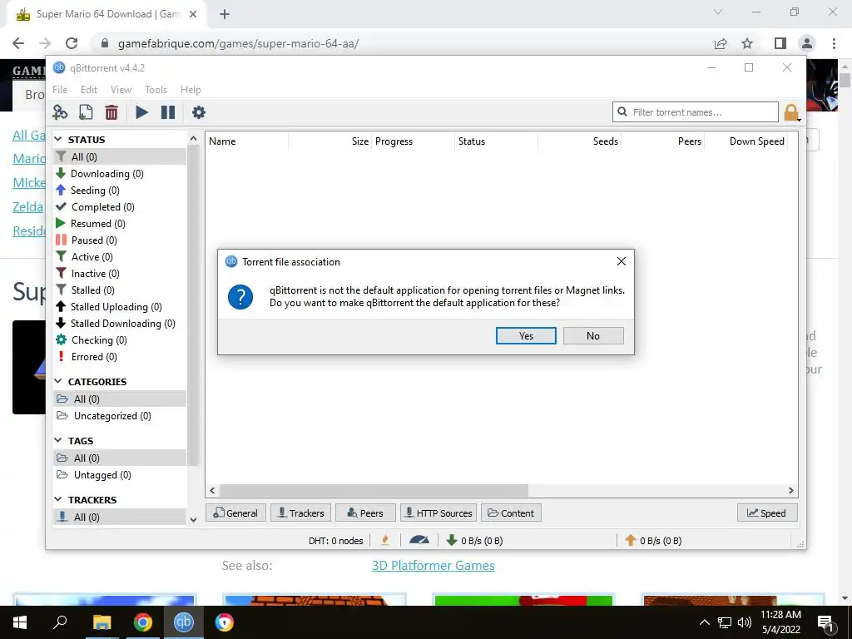The image size is (852, 639).
Task: Click the Filter torrent names search field
Action: [696, 112]
